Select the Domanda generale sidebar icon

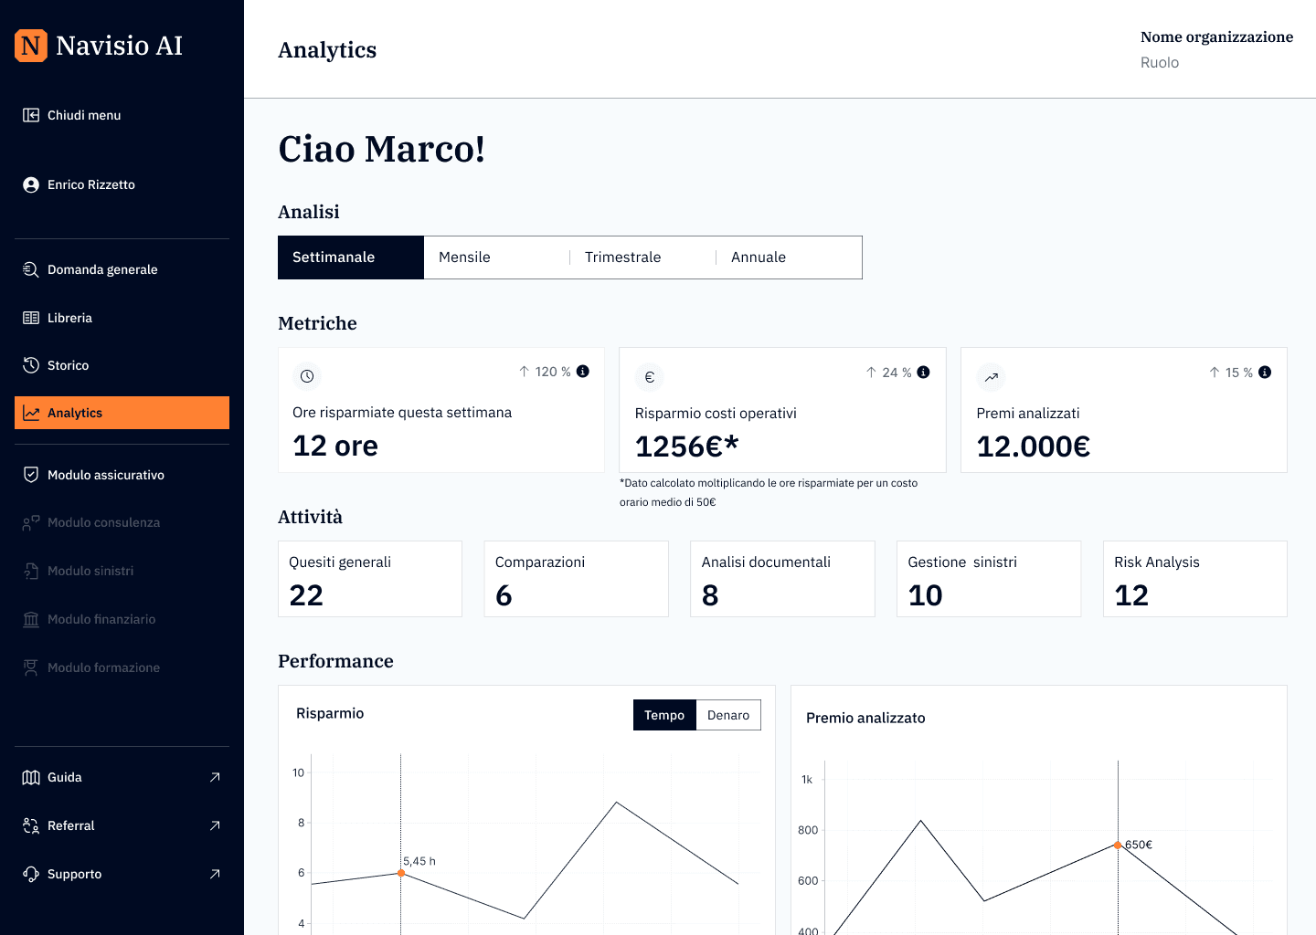[x=30, y=269]
